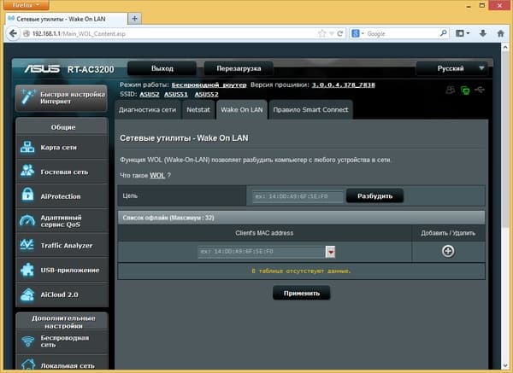The width and height of the screenshot is (513, 373).
Task: Open the WOL explanation link
Action: 157,175
